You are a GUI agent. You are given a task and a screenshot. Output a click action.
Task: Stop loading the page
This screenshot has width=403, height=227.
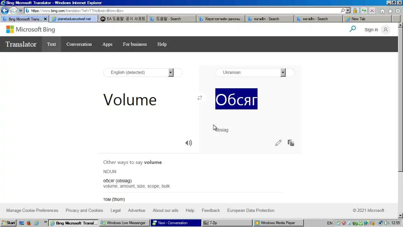click(372, 10)
